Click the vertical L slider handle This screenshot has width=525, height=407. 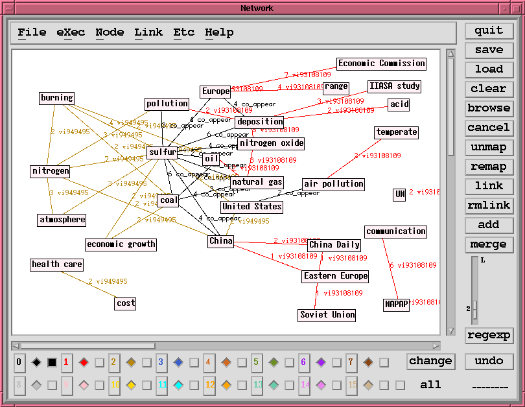[x=474, y=310]
